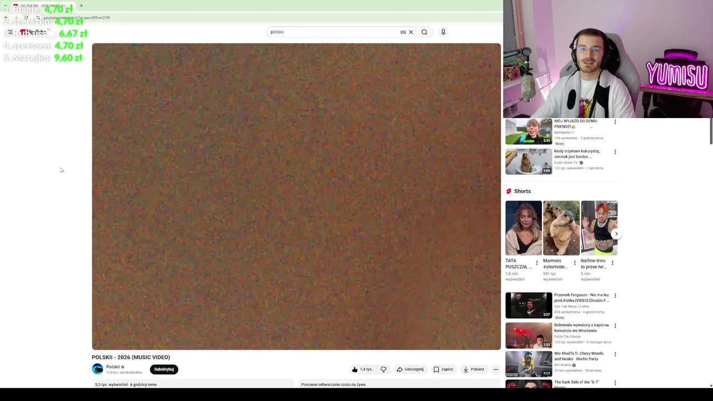Click the page's vertical scrollbar thumb
Viewport: 713px width, 401px height.
pyautogui.click(x=711, y=131)
